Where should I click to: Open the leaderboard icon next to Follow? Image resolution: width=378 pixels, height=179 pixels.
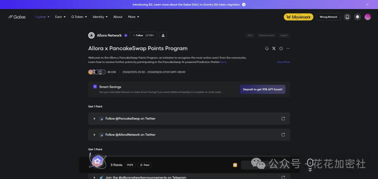163,35
